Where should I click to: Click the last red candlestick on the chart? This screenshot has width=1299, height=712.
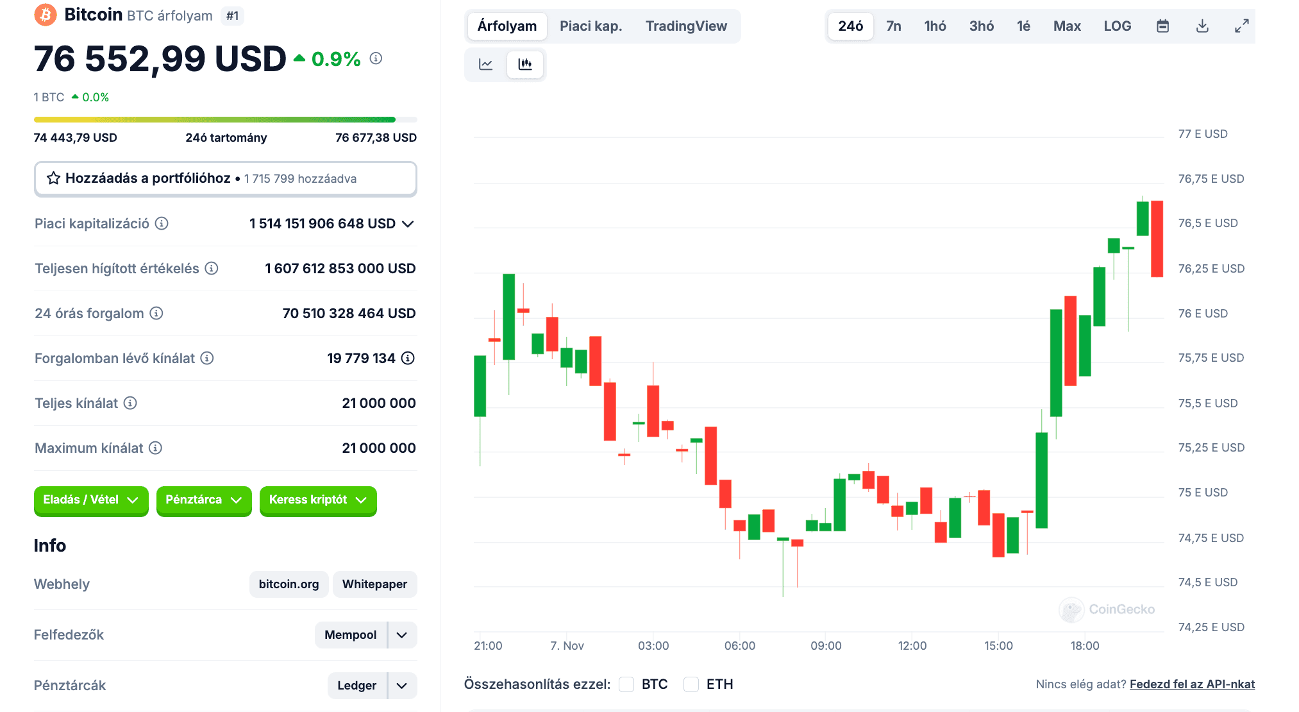(x=1157, y=239)
